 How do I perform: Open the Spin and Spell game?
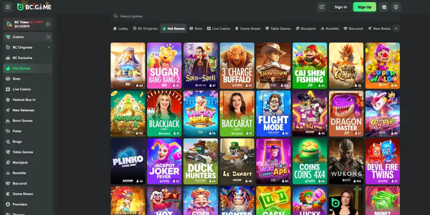201,65
